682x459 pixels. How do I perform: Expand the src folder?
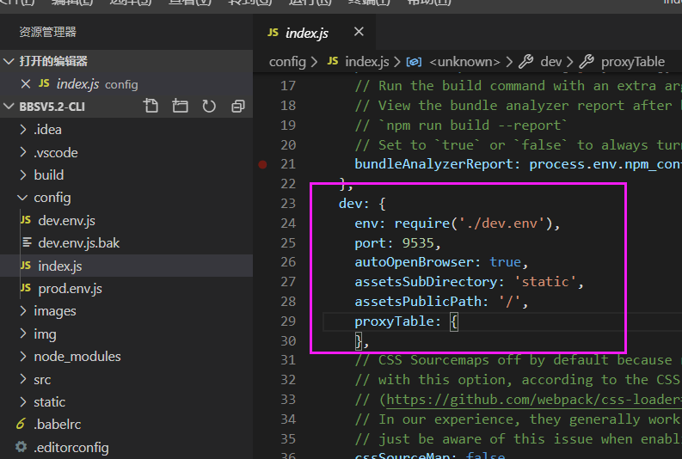42,379
